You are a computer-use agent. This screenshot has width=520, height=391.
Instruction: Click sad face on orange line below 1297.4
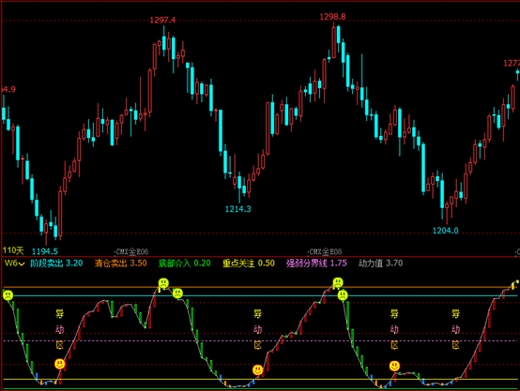tap(163, 283)
